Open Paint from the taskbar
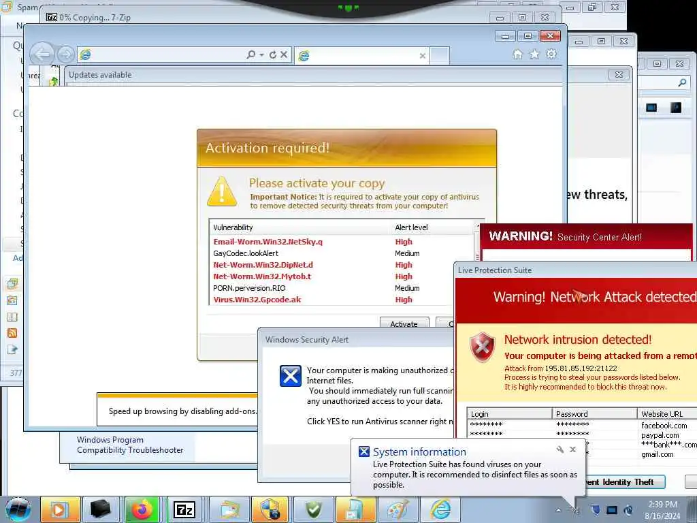 (x=398, y=509)
